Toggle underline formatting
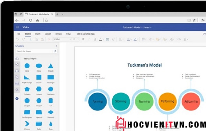Image resolution: width=206 pixels, height=131 pixels. click(94, 39)
